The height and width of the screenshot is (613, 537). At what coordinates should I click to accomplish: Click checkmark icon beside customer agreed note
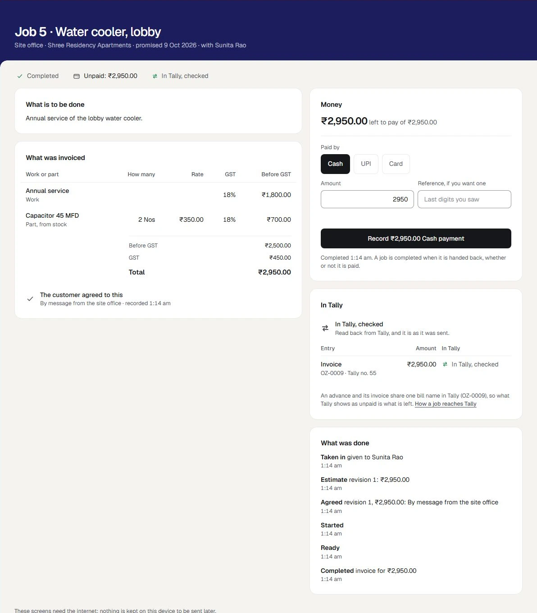pyautogui.click(x=30, y=299)
